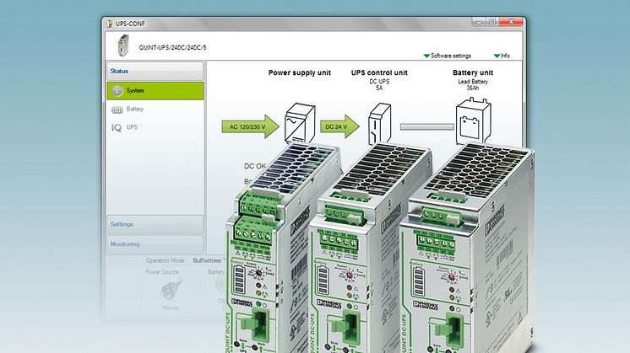Click the Buffertime operation mode value
The image size is (630, 353).
pos(207,260)
